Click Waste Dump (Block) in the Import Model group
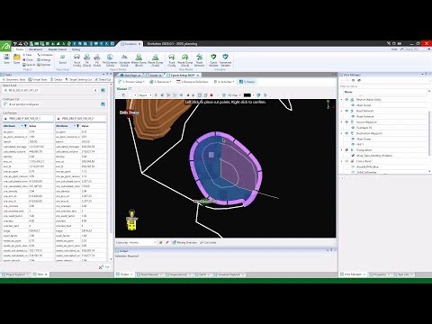The image size is (432, 324). (139, 59)
